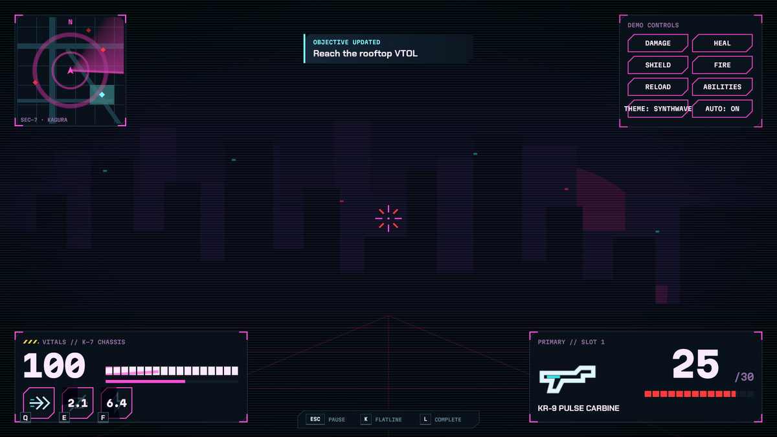The height and width of the screenshot is (437, 777).
Task: Click the PAUSE hint label
Action: point(337,420)
